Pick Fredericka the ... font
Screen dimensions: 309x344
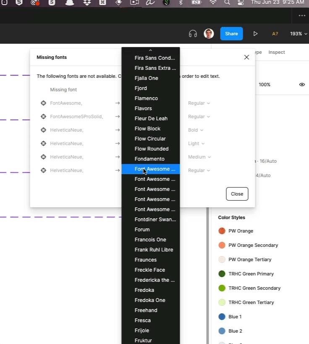[x=151, y=280]
